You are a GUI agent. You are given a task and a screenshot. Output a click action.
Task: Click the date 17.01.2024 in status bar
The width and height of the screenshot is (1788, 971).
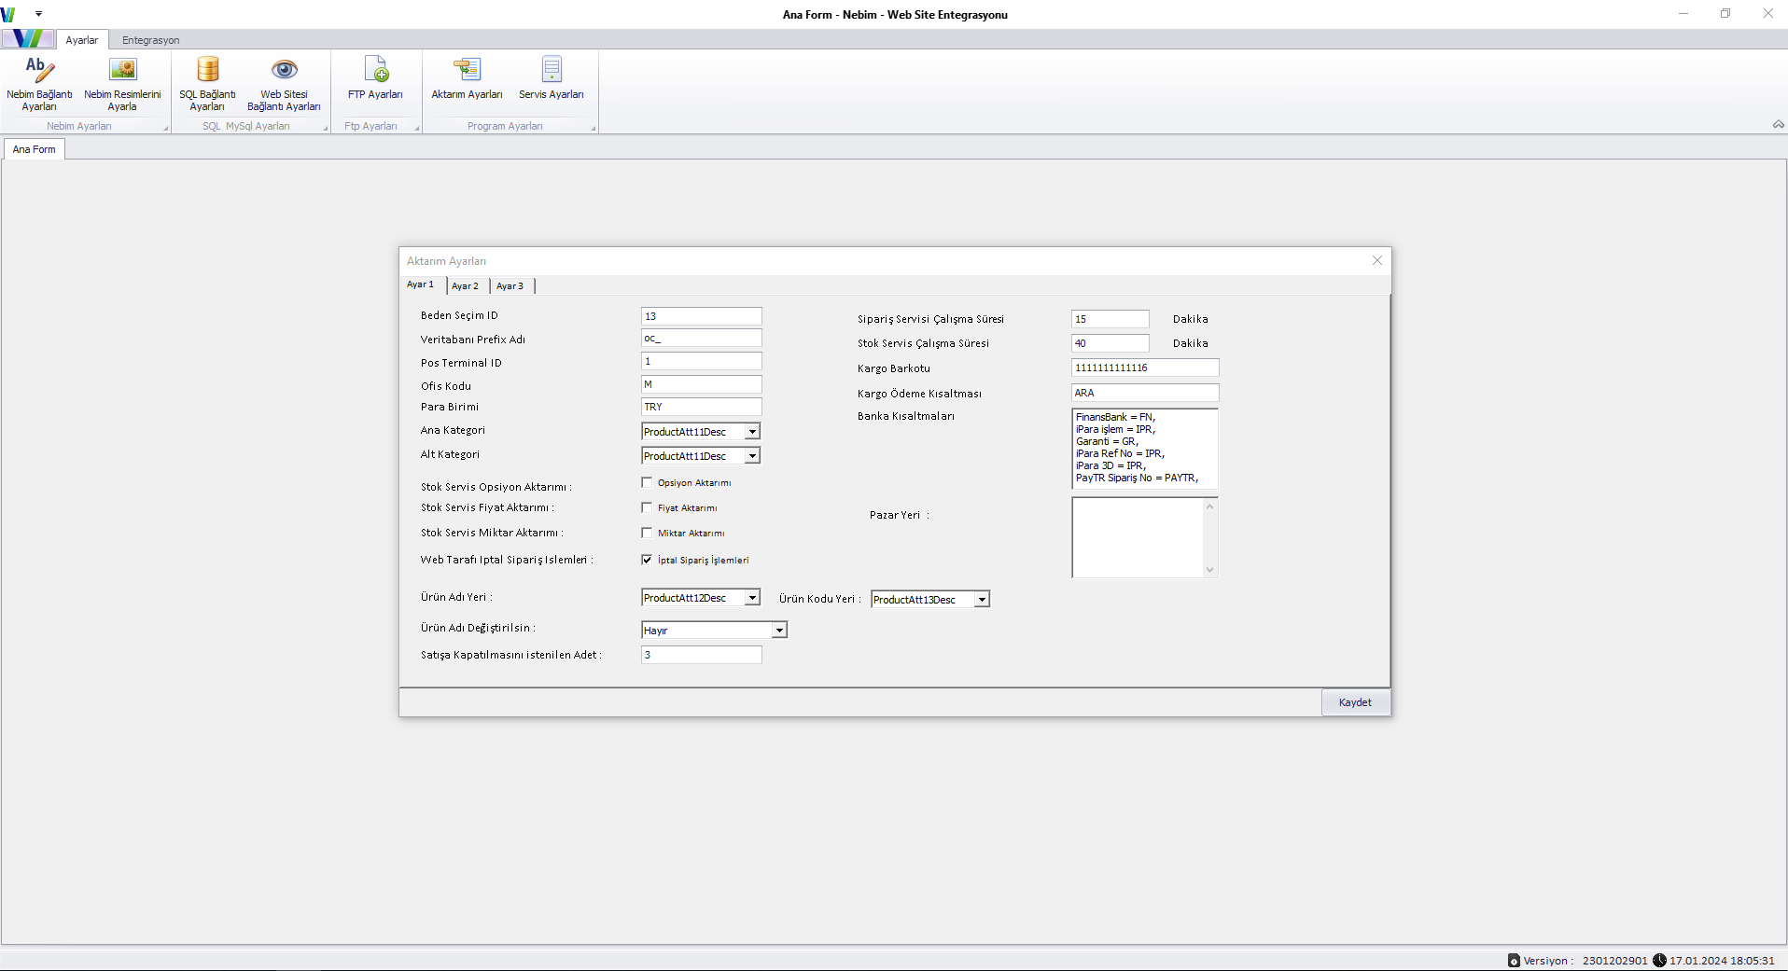[1697, 961]
